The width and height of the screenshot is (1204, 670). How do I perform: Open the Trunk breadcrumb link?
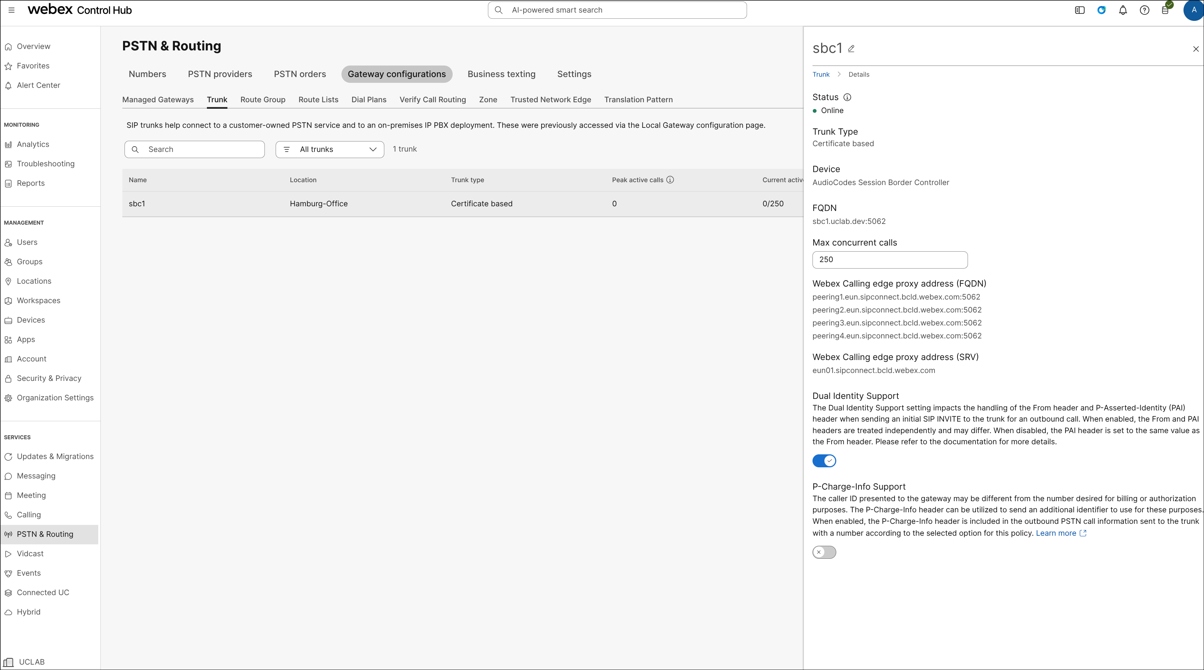click(x=820, y=74)
